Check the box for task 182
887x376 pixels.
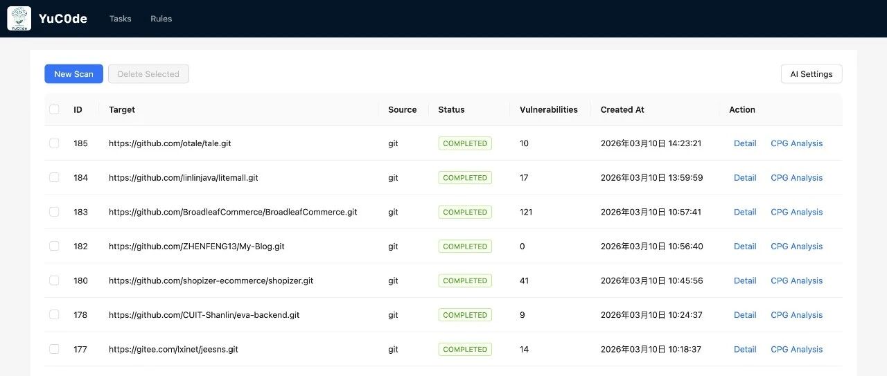tap(54, 246)
